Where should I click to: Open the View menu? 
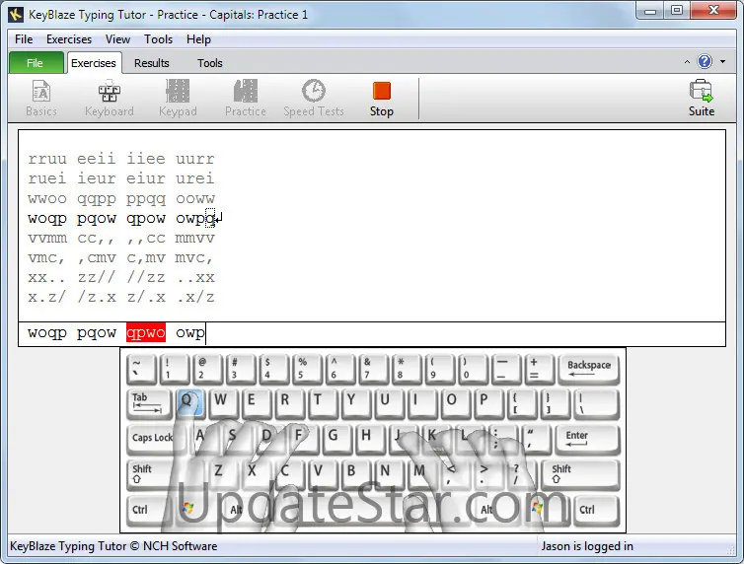pyautogui.click(x=117, y=39)
